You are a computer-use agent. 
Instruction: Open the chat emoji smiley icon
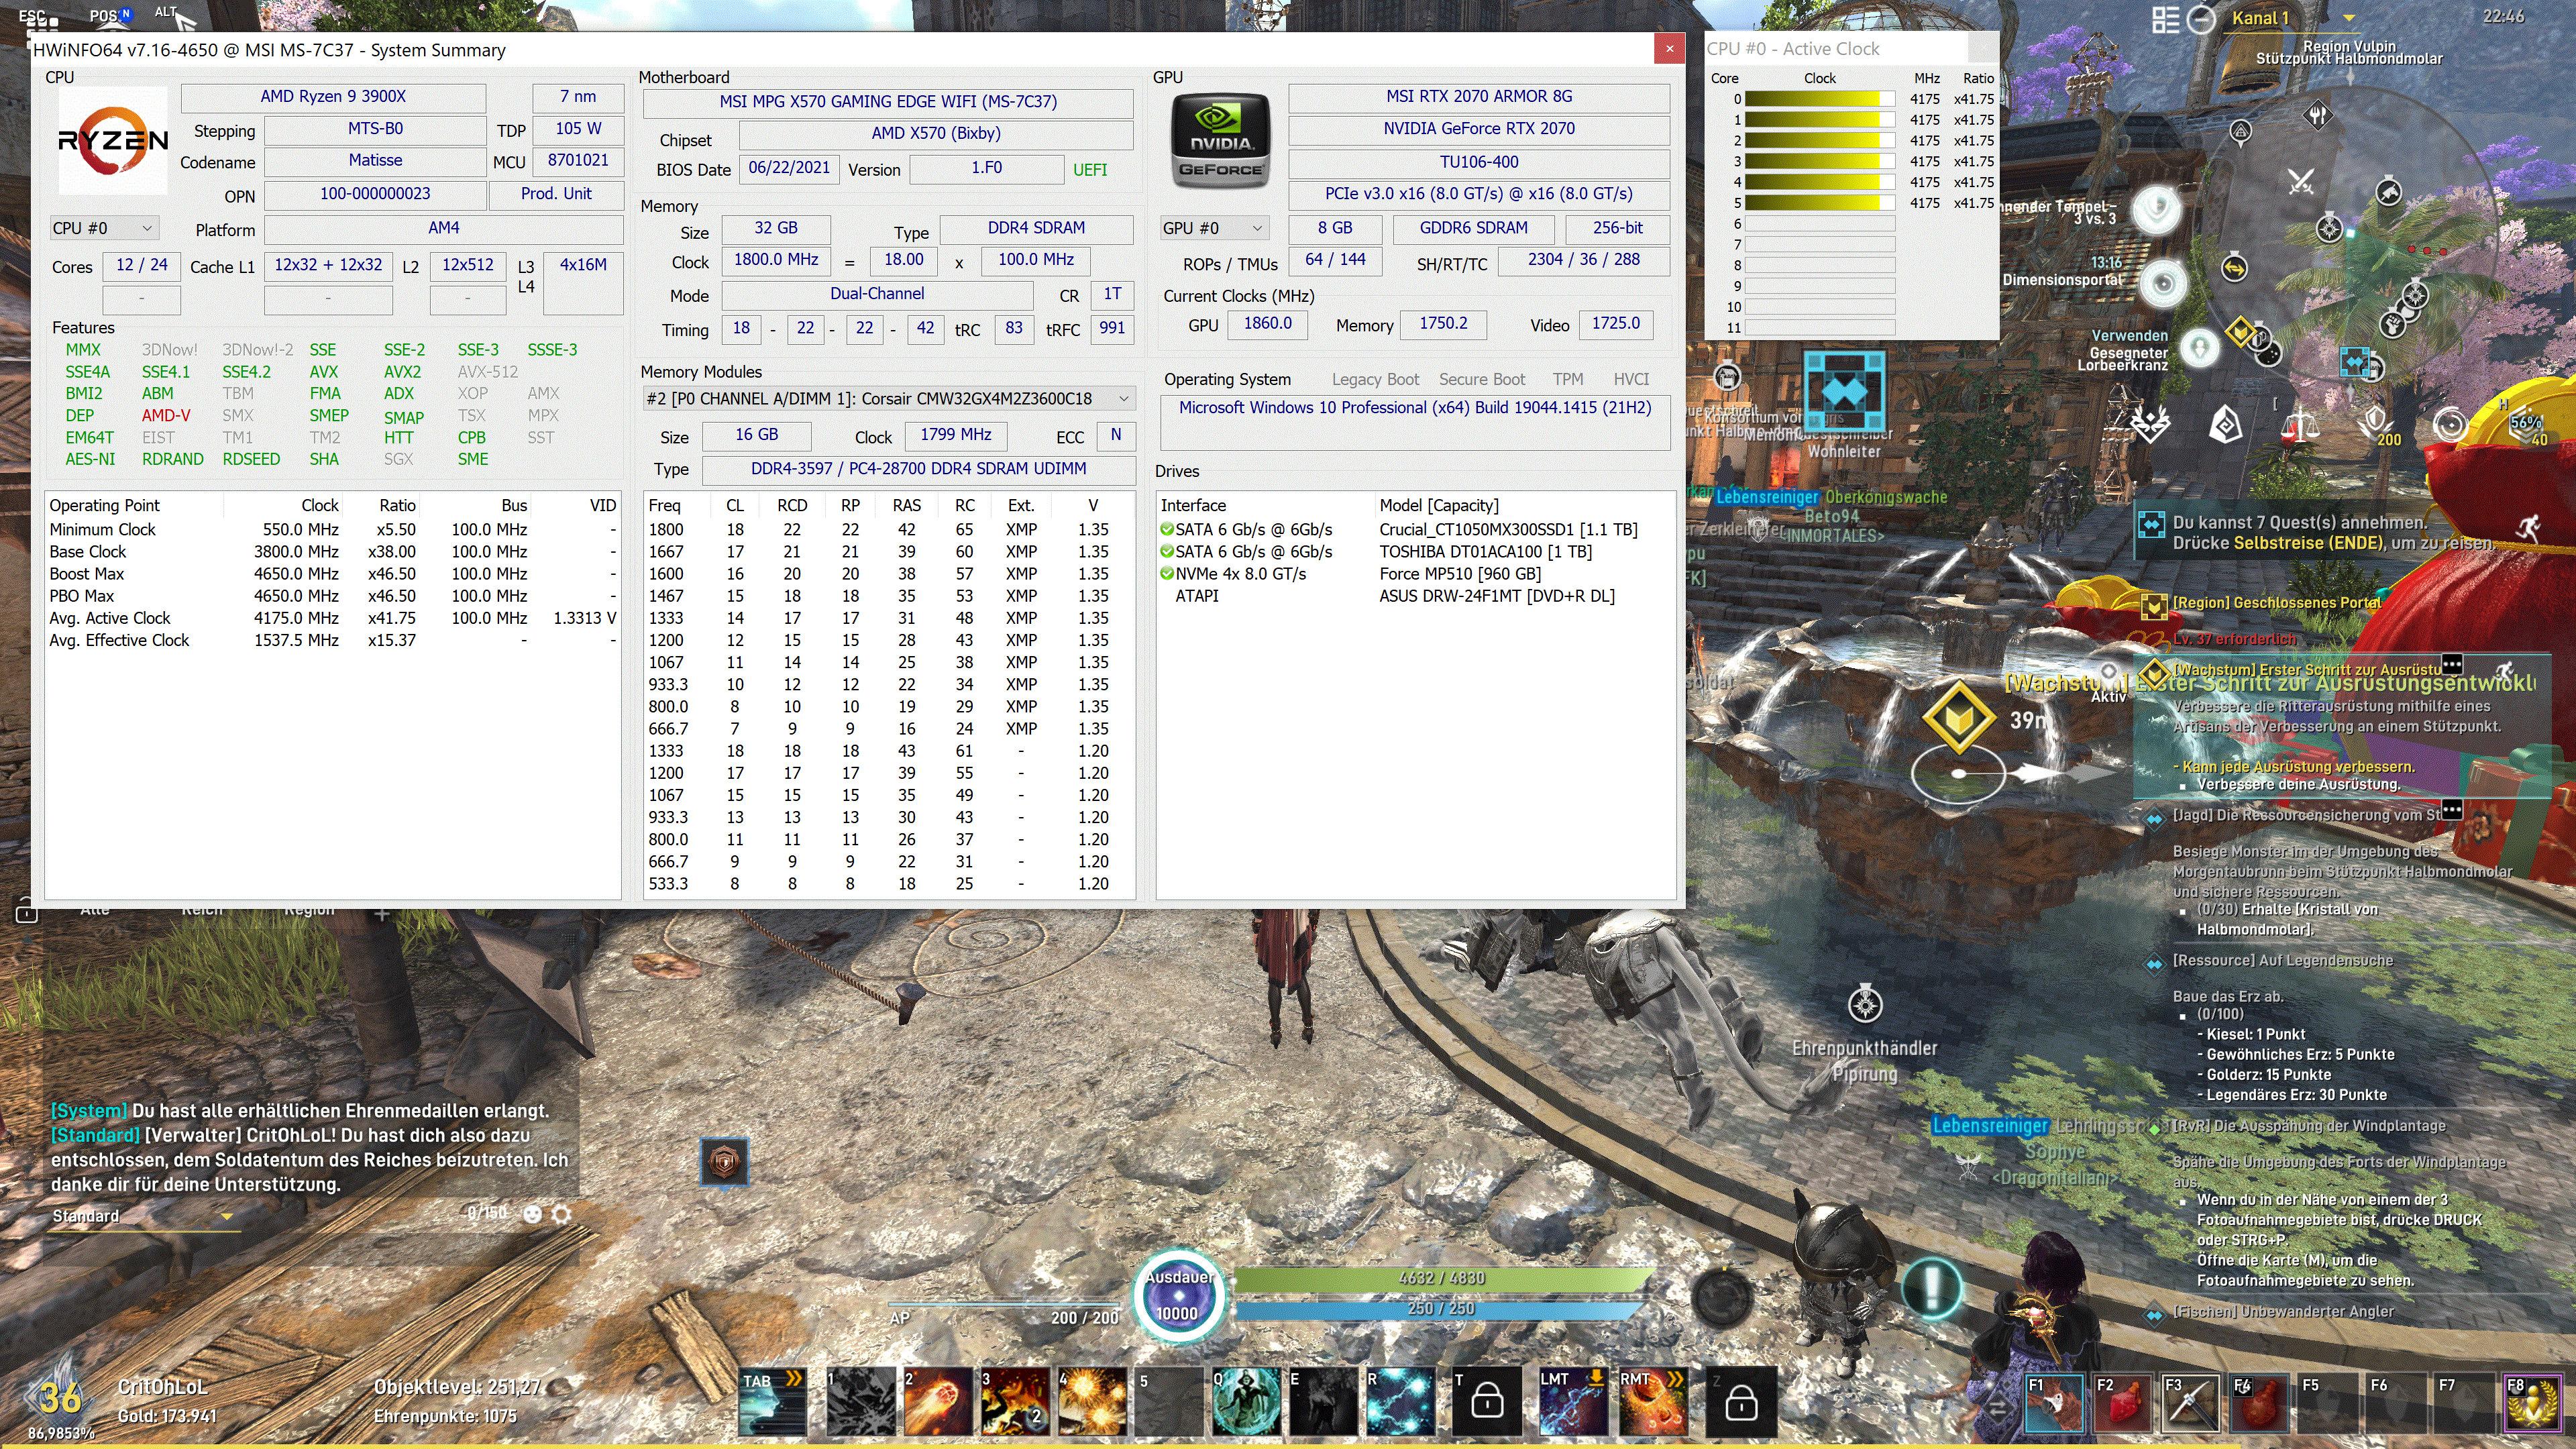click(533, 1214)
